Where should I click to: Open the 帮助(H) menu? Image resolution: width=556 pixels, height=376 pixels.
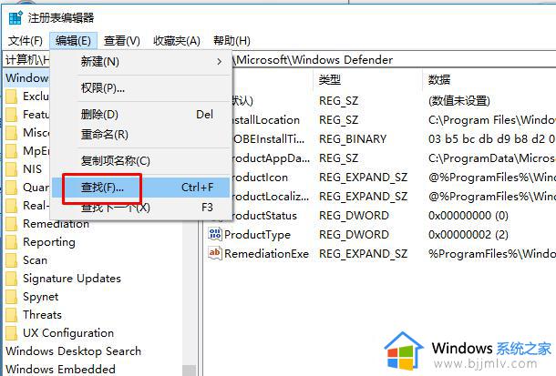tap(232, 41)
